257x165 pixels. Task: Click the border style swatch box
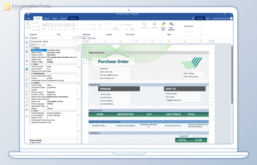click(x=115, y=29)
